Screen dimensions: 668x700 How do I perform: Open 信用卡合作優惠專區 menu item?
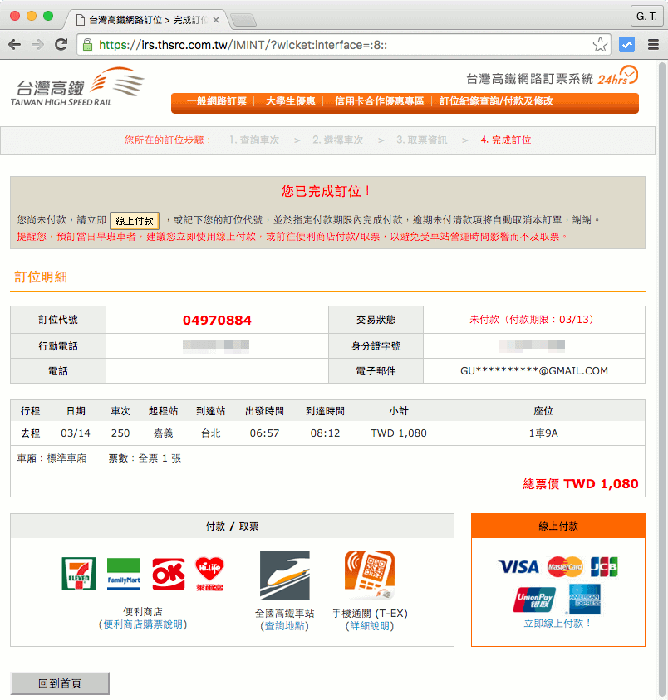pos(379,101)
